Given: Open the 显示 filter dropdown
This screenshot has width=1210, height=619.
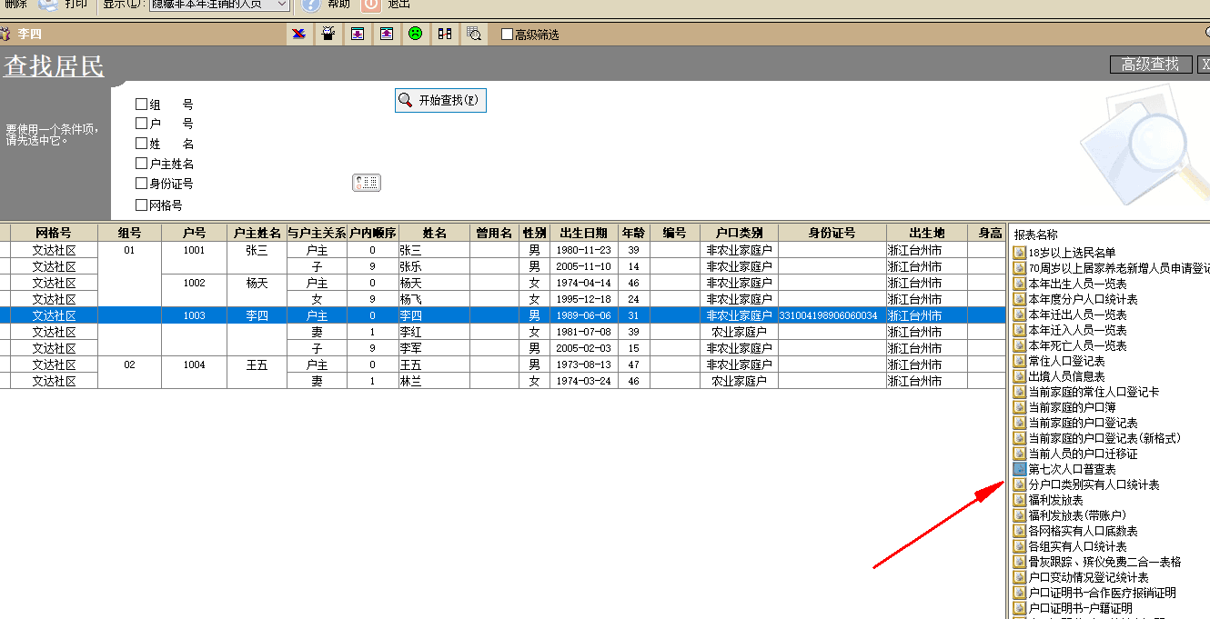Looking at the screenshot, I should click(281, 5).
